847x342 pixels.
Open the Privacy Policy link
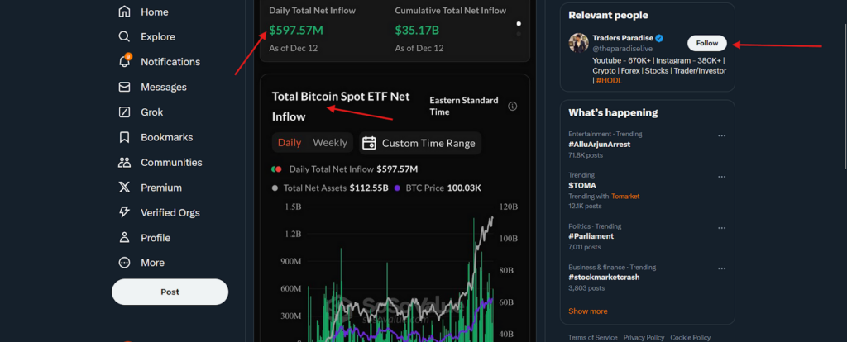644,337
